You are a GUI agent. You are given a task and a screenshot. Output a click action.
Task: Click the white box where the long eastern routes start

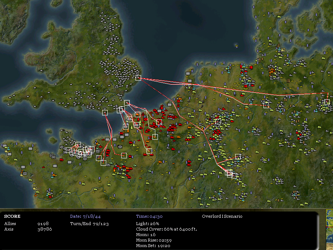click(x=138, y=78)
